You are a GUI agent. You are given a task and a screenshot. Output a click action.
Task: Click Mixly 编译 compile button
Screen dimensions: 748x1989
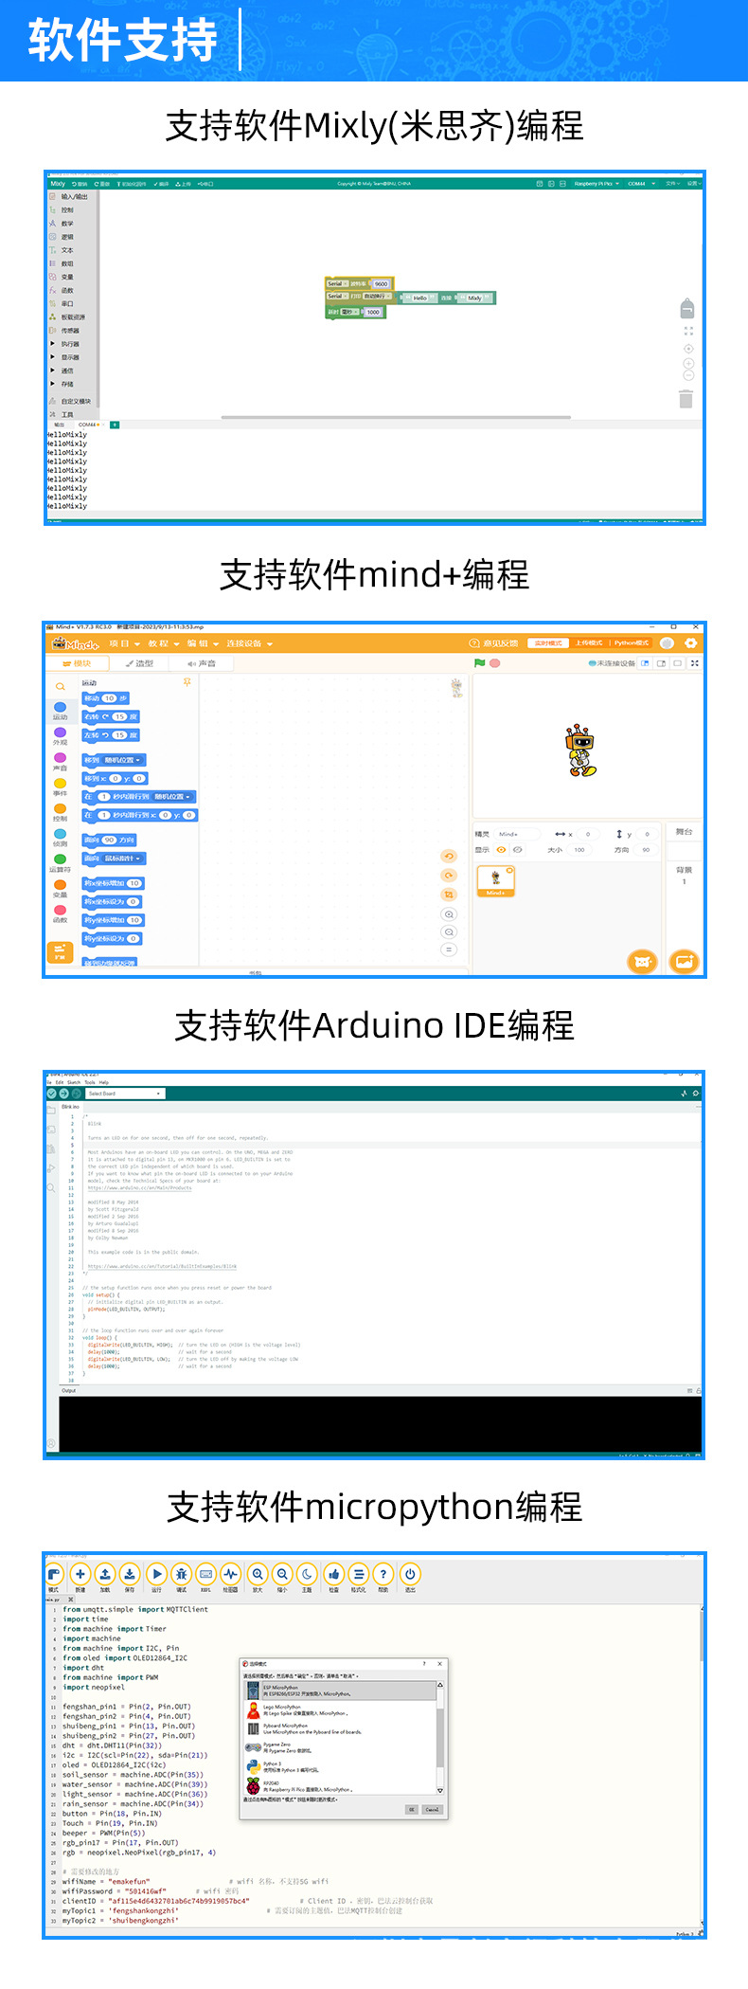click(x=161, y=184)
